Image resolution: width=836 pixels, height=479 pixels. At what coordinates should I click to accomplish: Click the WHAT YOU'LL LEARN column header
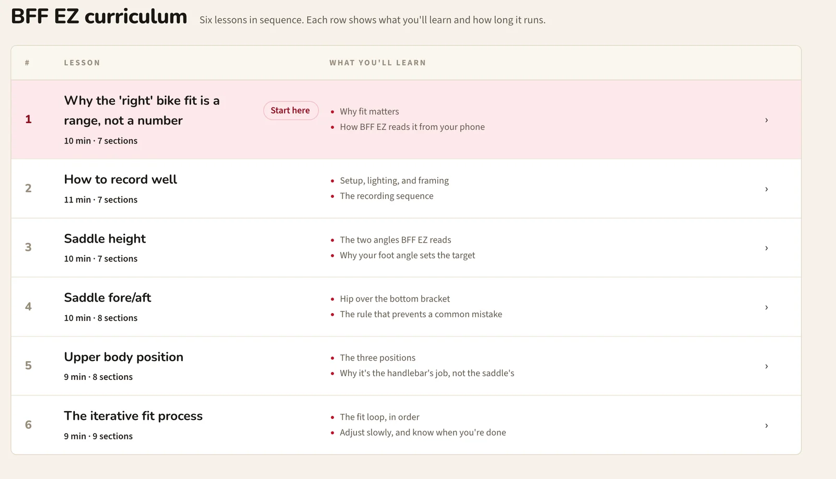coord(378,63)
